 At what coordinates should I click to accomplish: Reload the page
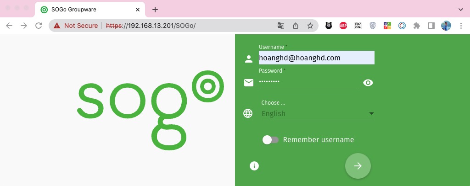point(39,26)
